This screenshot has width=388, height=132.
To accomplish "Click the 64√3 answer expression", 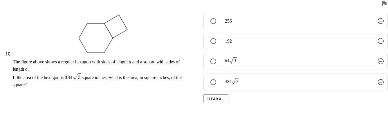I will (x=230, y=61).
